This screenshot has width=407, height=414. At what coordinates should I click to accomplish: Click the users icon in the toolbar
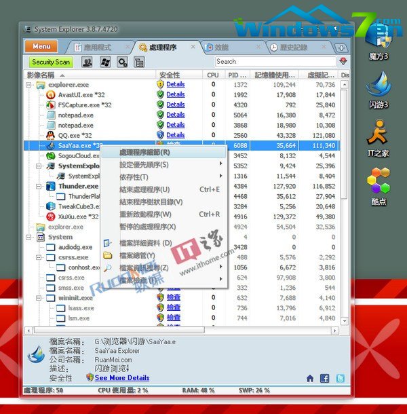click(87, 62)
